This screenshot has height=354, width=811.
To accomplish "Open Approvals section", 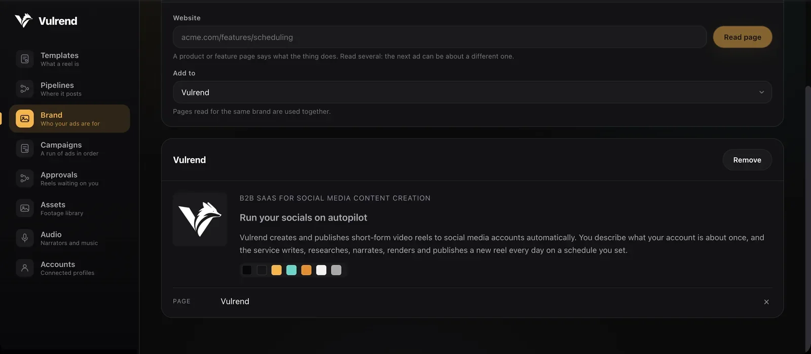I will (x=69, y=179).
